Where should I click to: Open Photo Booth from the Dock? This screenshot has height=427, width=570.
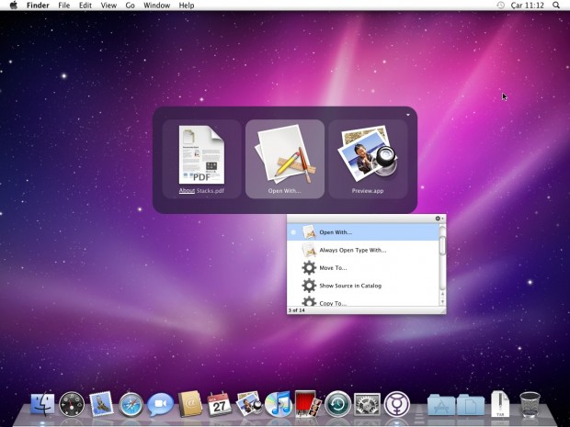[308, 403]
